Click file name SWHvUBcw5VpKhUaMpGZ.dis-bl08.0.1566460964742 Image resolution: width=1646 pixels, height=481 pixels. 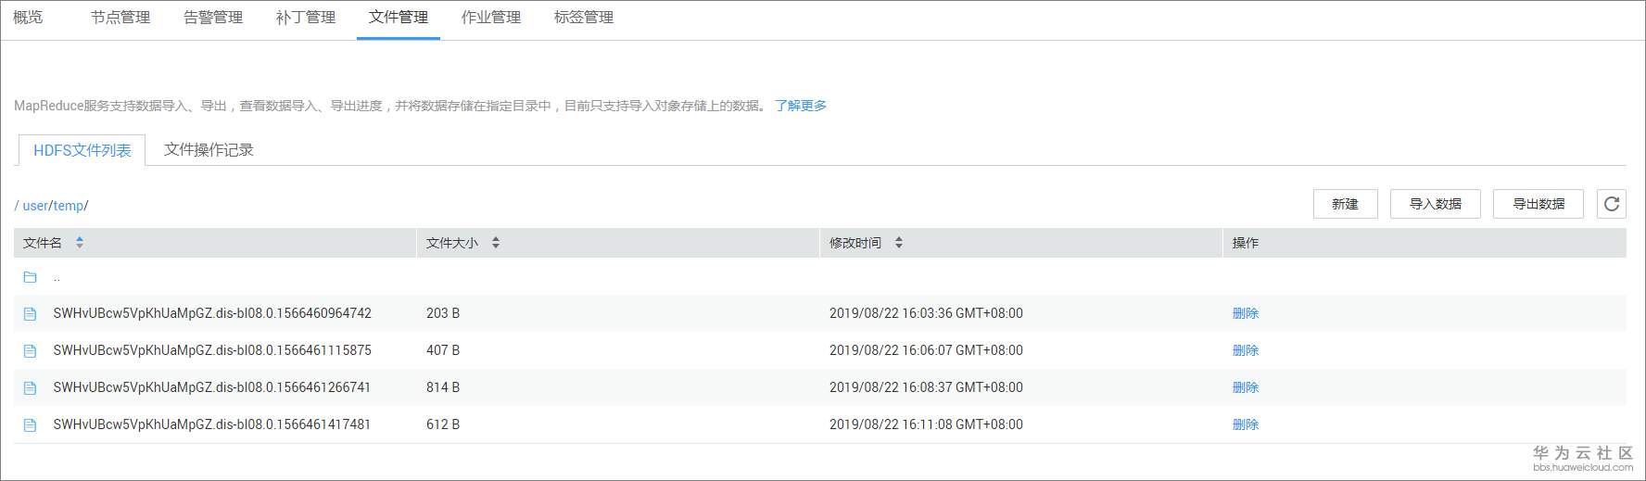pyautogui.click(x=212, y=313)
